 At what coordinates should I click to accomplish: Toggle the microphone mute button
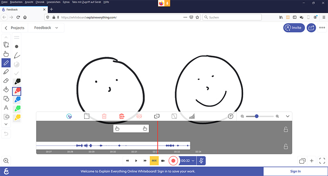tap(201, 161)
